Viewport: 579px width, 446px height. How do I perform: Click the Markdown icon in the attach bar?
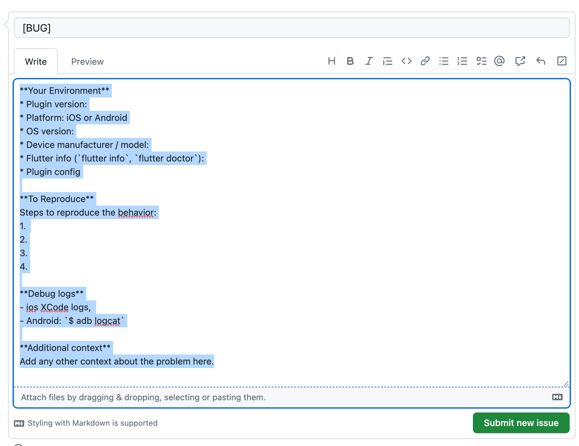557,397
